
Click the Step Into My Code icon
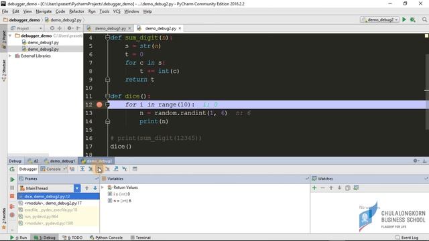point(99,169)
